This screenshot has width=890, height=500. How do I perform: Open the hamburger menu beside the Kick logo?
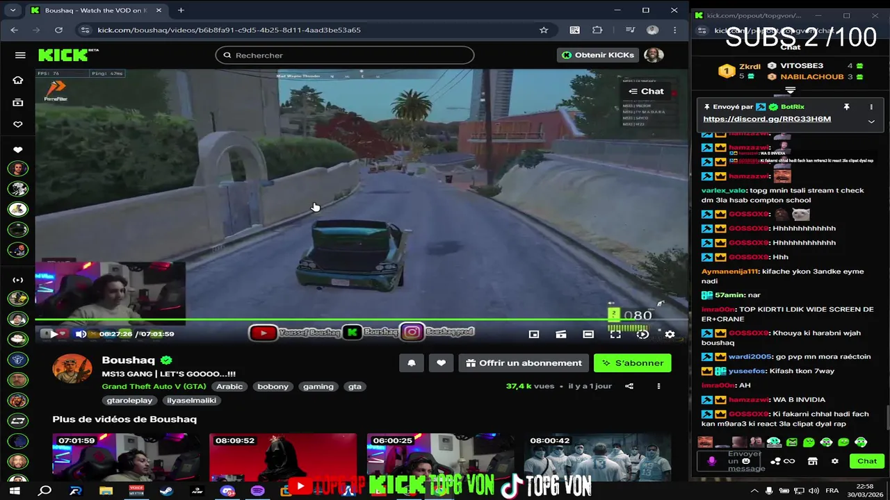click(20, 55)
